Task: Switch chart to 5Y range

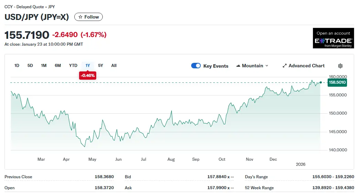Action: coord(101,66)
